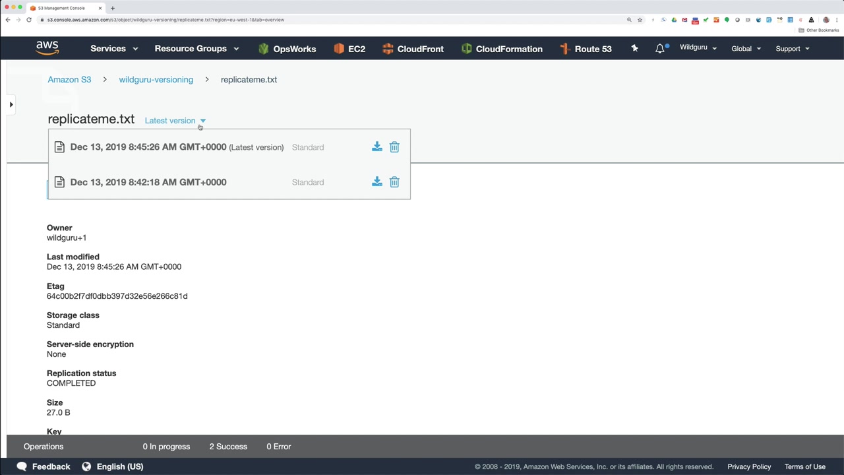Show the 2 Success operations

pyautogui.click(x=228, y=447)
